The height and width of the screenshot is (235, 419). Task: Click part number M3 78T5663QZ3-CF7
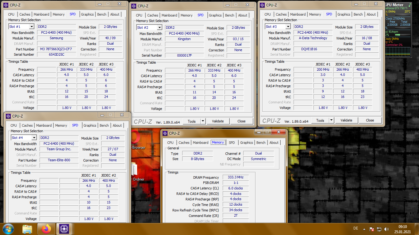[x=56, y=49]
